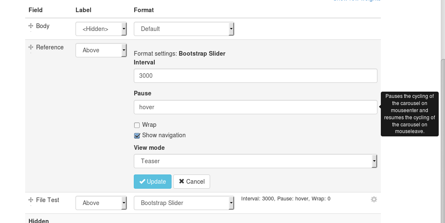Screen dimensions: 445x223
Task: Click the drag handle for Body row
Action: (x=31, y=26)
